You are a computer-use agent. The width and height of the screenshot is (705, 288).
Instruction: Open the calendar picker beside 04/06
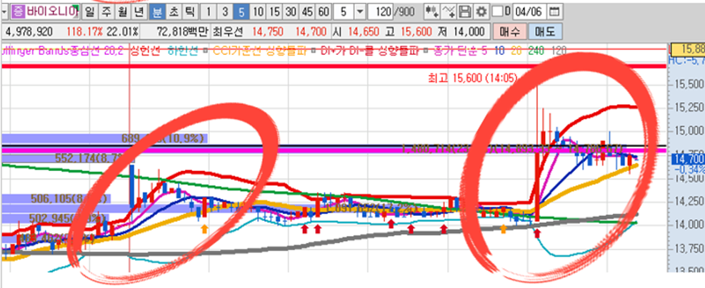pos(555,11)
